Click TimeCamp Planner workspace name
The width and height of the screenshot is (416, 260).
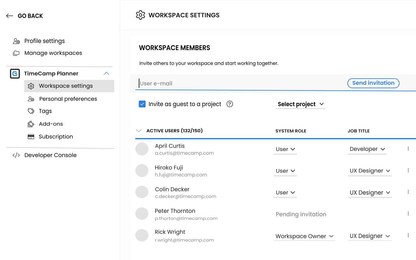point(51,74)
